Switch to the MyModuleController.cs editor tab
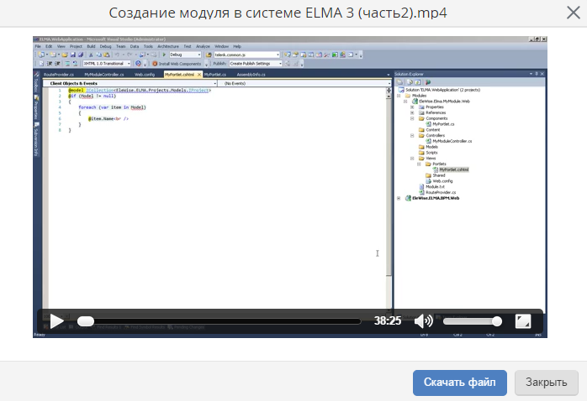 coord(103,74)
